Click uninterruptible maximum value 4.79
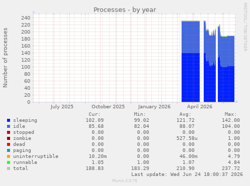Screen dimensions: 250x186 coord(234,156)
